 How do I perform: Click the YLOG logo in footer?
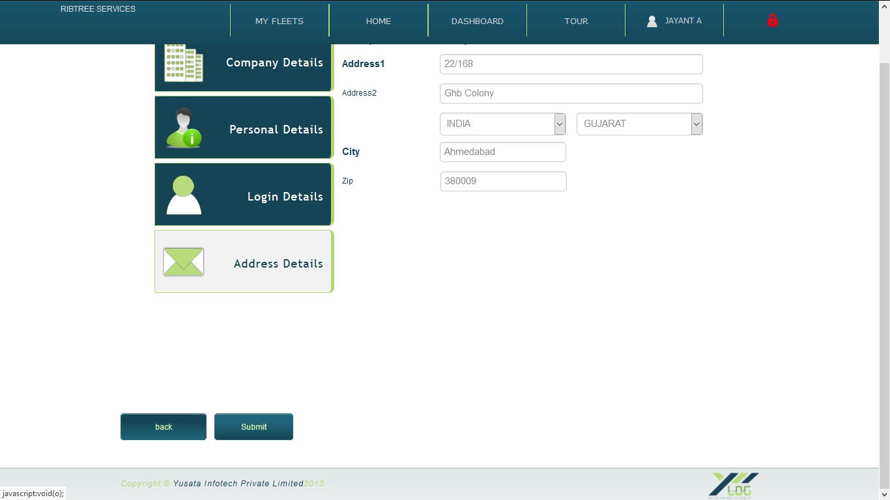(734, 485)
